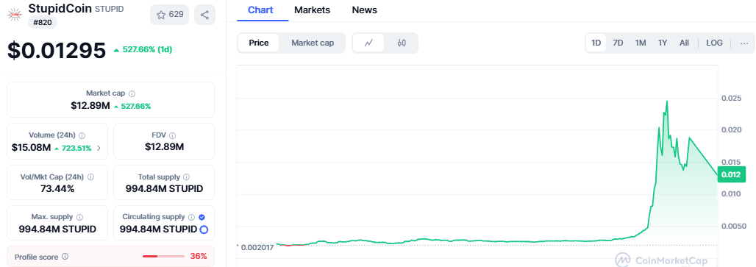
Task: Click the Profile score progress bar
Action: coord(163,257)
